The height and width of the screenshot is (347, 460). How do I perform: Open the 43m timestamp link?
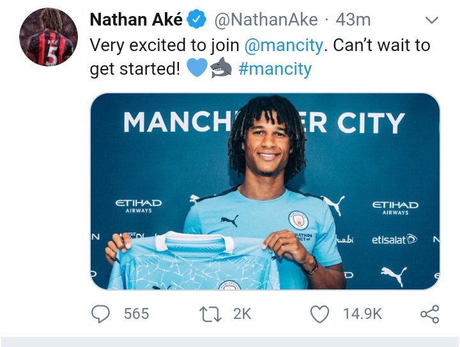[353, 20]
